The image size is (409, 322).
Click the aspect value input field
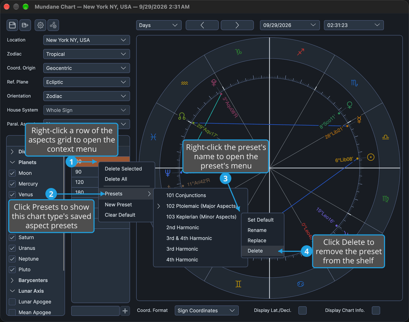tap(95, 311)
